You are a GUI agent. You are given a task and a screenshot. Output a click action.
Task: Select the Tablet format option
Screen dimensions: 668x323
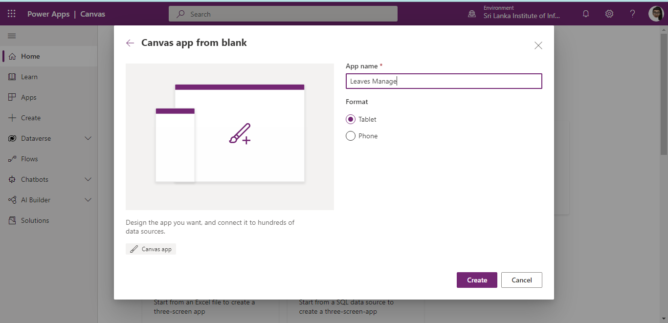pyautogui.click(x=351, y=119)
